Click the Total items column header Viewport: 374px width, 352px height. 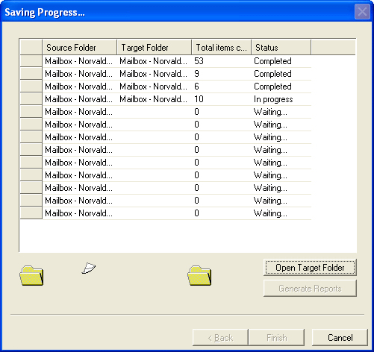click(x=222, y=47)
